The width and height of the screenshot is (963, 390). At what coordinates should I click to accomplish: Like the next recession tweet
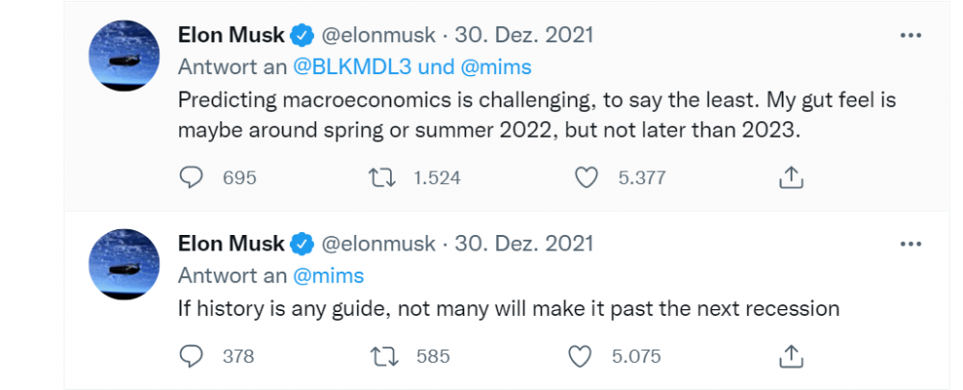580,356
